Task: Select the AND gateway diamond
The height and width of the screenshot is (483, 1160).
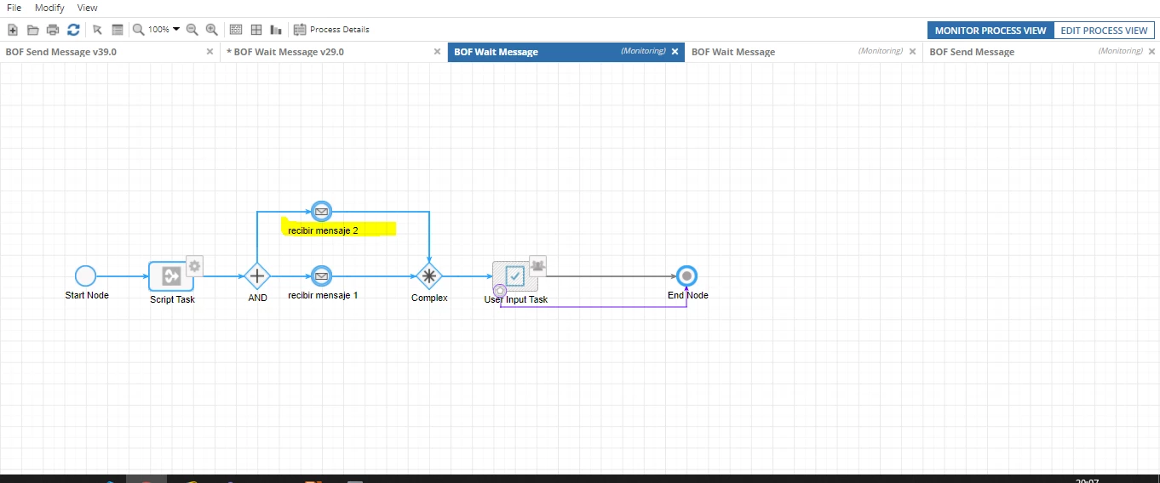Action: [x=257, y=276]
